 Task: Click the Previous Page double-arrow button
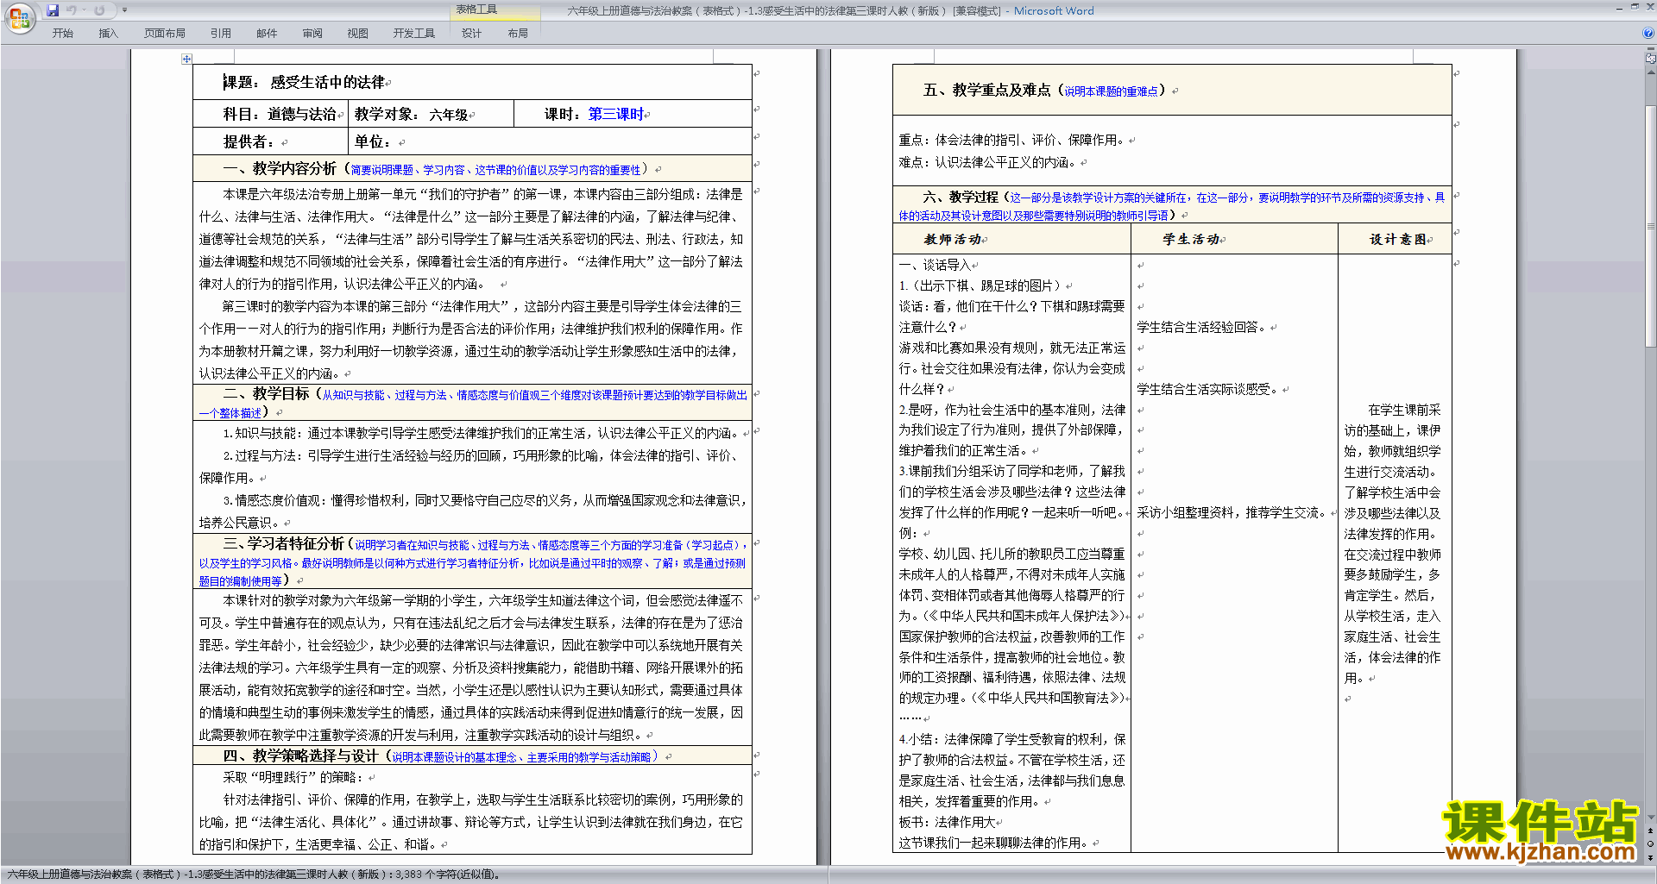(x=1650, y=832)
